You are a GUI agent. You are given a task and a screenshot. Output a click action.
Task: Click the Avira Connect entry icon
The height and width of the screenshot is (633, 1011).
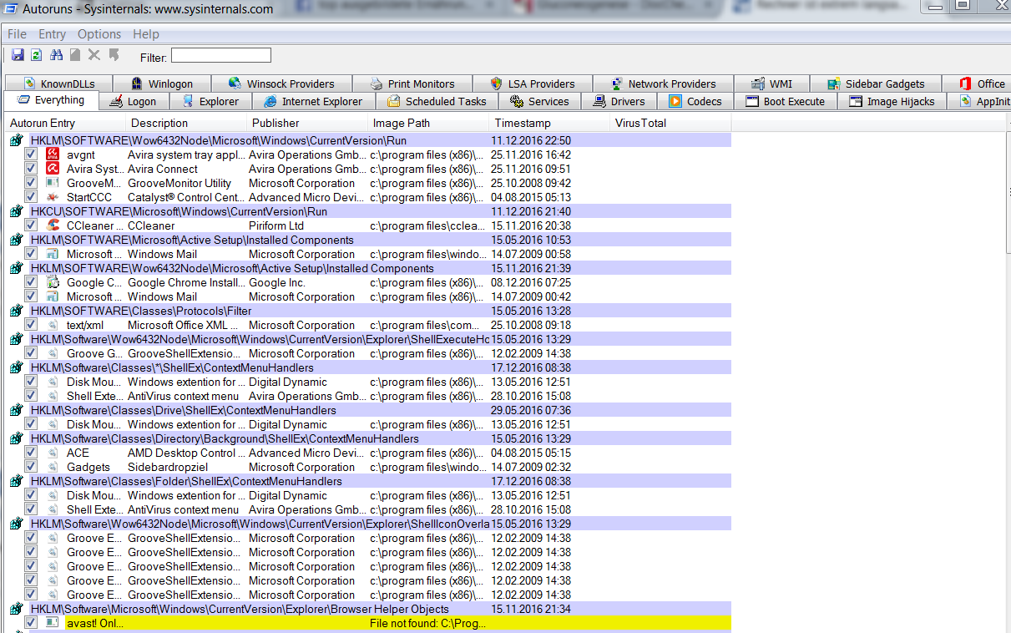coord(53,169)
